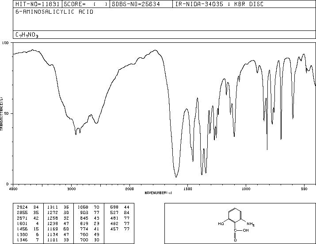Click the 3000 tick label on the wavenumber axis

point(71,189)
